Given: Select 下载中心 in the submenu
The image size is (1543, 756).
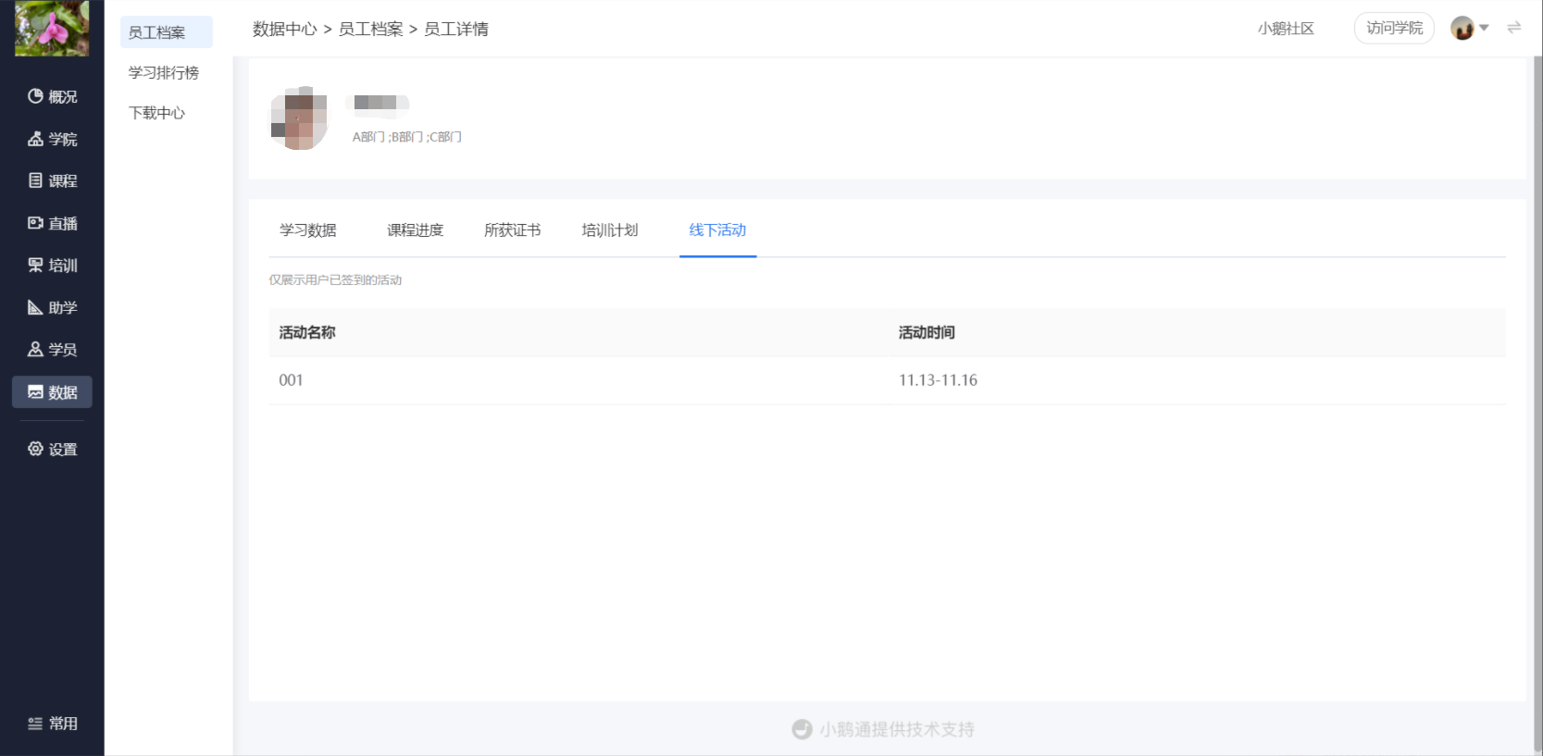Looking at the screenshot, I should (156, 113).
